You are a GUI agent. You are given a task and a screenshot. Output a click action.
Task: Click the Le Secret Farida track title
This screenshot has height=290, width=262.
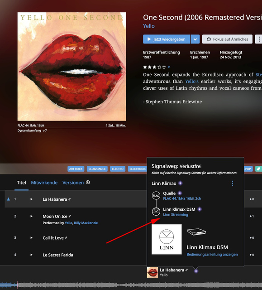58,255
